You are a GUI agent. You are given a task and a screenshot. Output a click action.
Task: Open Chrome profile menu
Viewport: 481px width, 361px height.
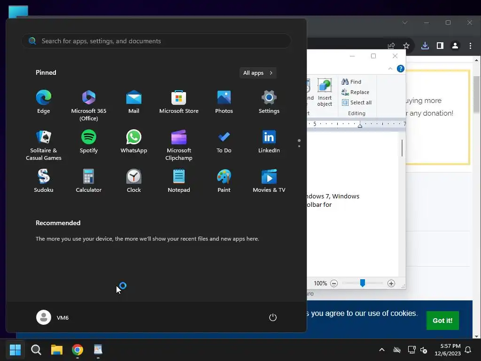tap(455, 46)
